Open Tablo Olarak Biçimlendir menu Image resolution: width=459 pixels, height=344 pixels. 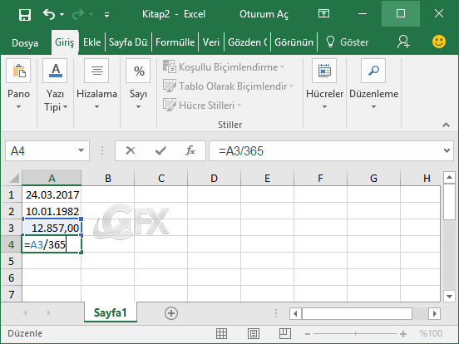pyautogui.click(x=229, y=86)
